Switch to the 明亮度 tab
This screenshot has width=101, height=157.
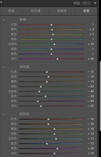[x=62, y=11]
